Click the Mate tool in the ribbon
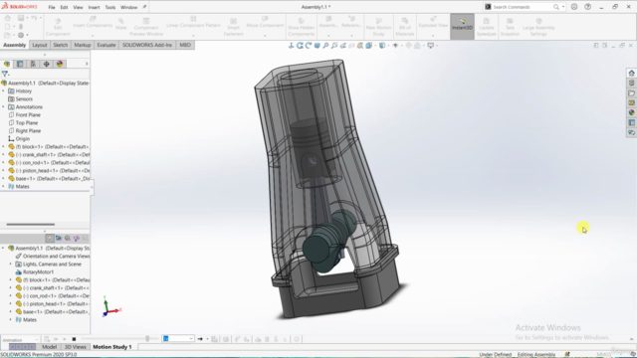 point(121,24)
